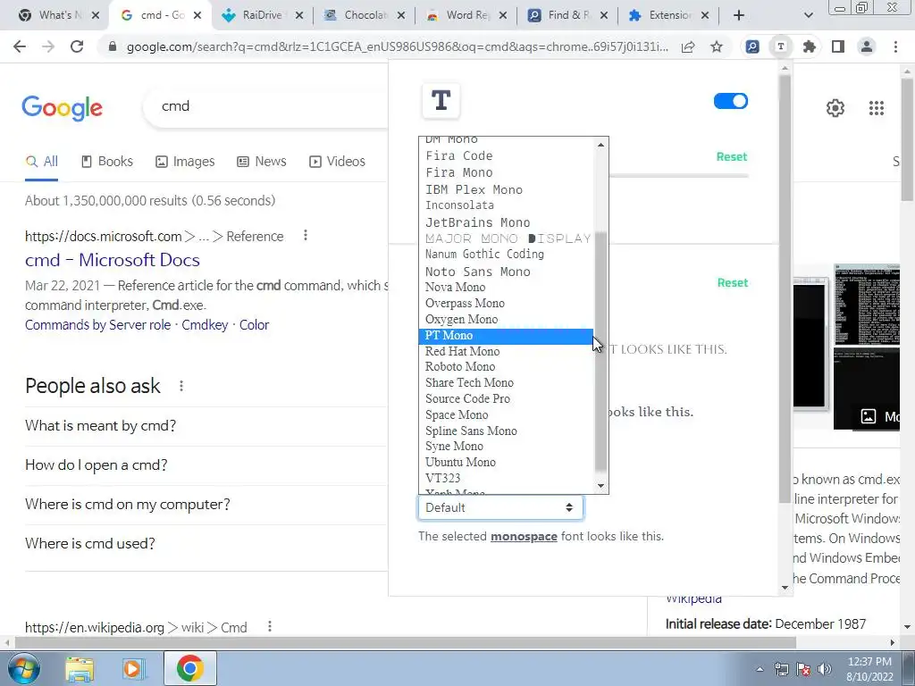
Task: Bookmark this page with the star icon
Action: [717, 46]
